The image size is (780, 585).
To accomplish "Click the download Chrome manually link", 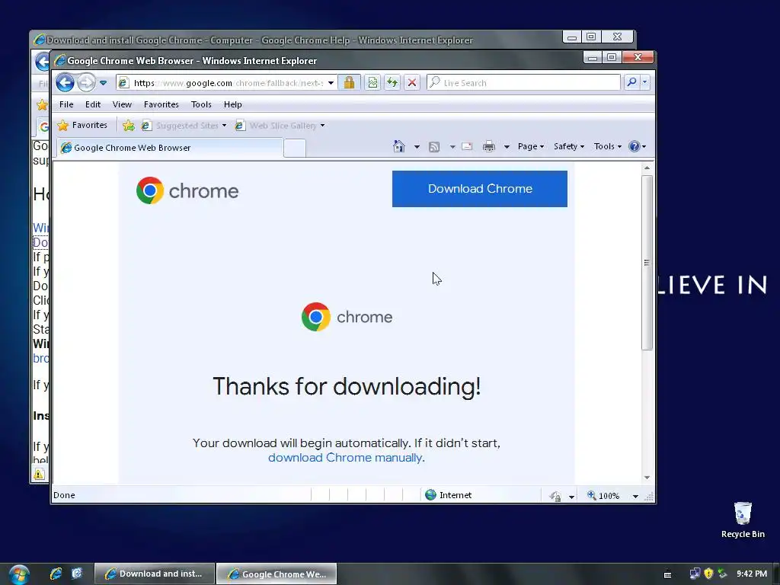I will click(x=345, y=458).
